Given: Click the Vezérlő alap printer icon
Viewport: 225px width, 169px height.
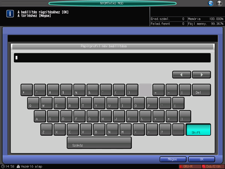Looking at the screenshot, I should pyautogui.click(x=18, y=166).
